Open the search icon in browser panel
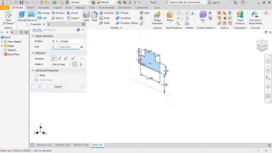 coord(21,32)
